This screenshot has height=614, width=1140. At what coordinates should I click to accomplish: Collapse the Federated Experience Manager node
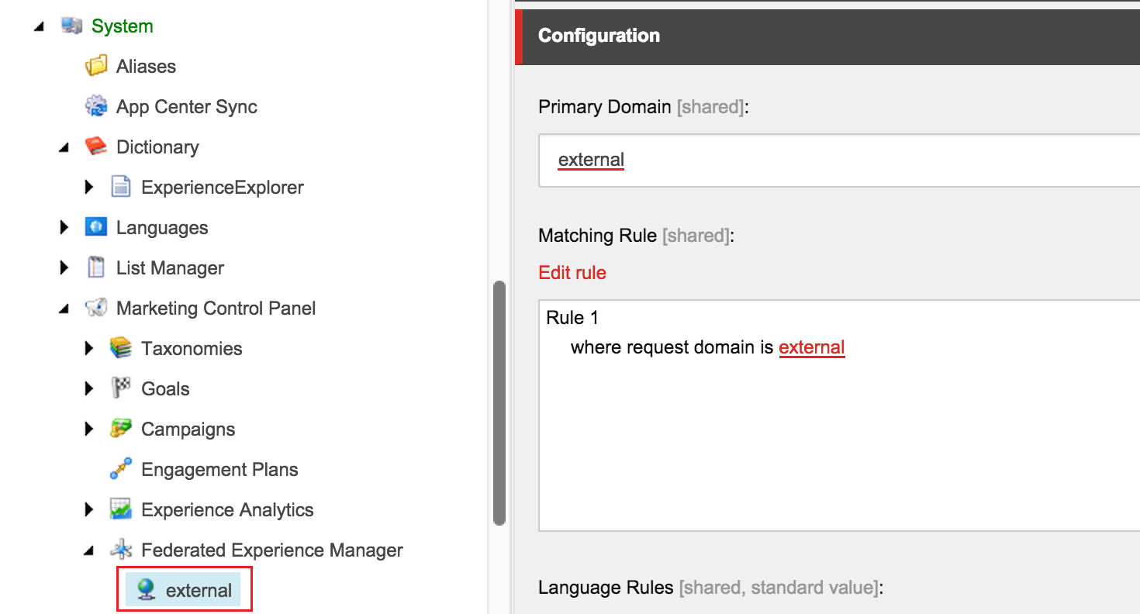(x=88, y=551)
